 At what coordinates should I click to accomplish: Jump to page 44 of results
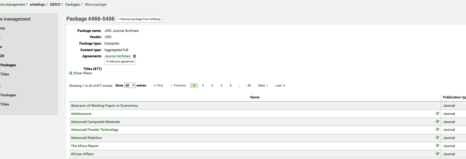[249, 85]
